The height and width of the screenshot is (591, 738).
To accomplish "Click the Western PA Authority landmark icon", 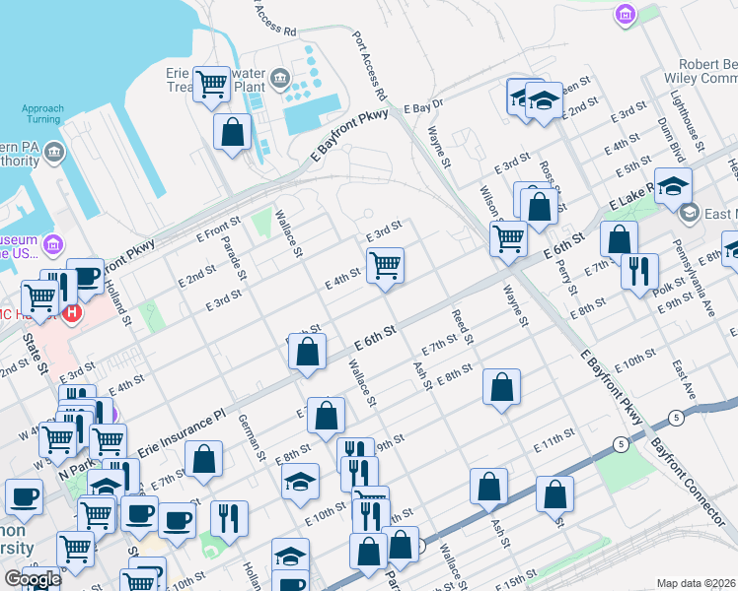I will coord(54,153).
